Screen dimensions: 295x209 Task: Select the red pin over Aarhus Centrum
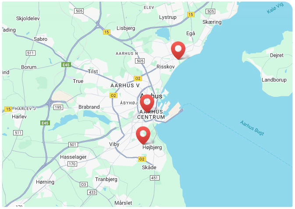click(x=147, y=103)
